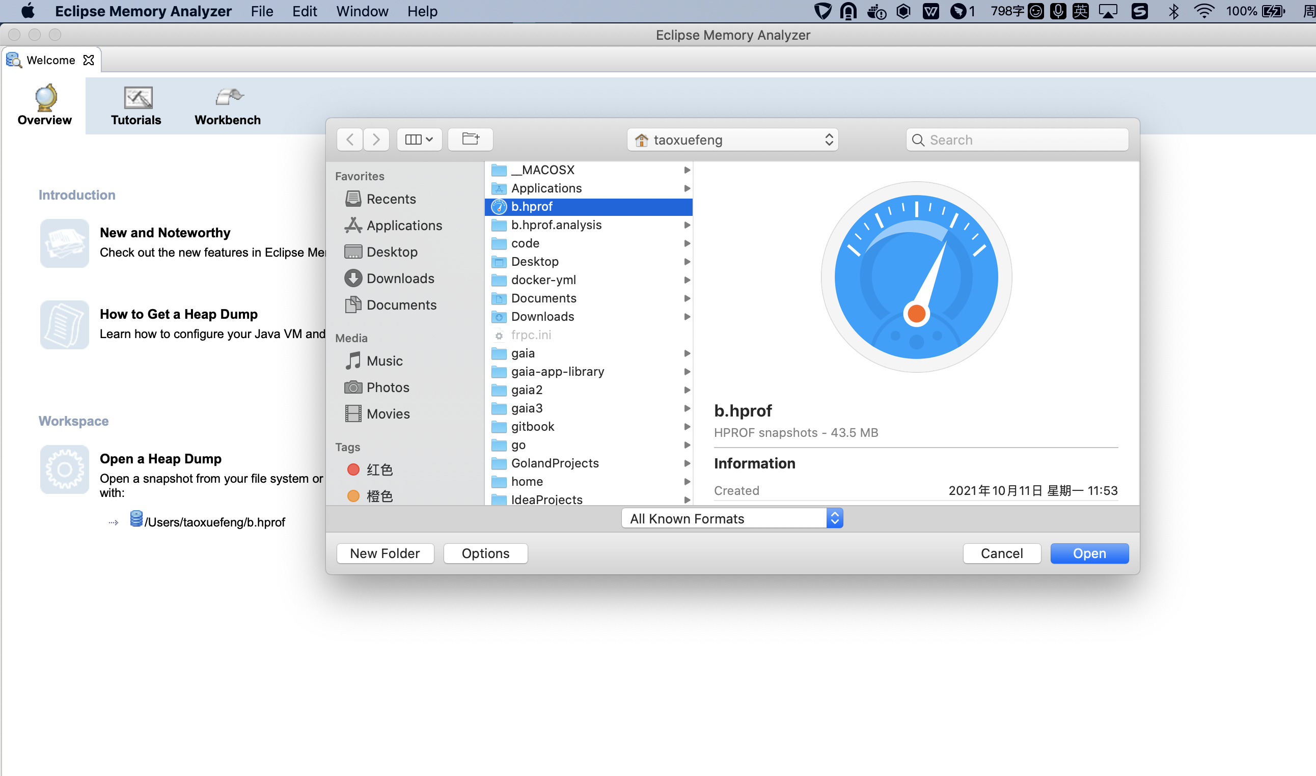Select the Welcome tab

(51, 60)
